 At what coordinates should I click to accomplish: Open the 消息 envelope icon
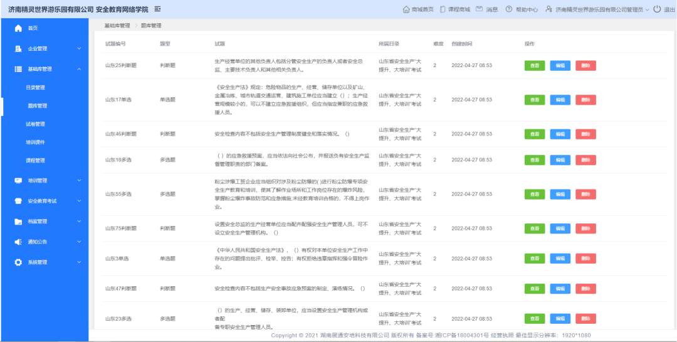[x=480, y=9]
